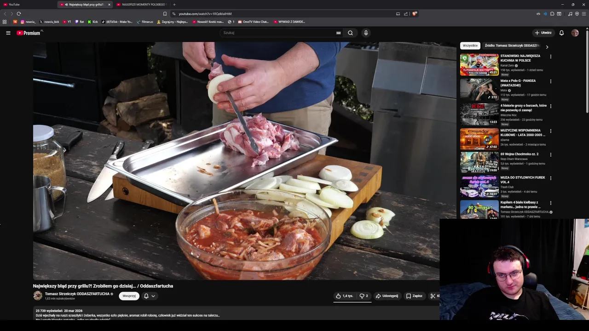This screenshot has height=331, width=589.
Task: Open the Kick bookmark
Action: (92, 22)
